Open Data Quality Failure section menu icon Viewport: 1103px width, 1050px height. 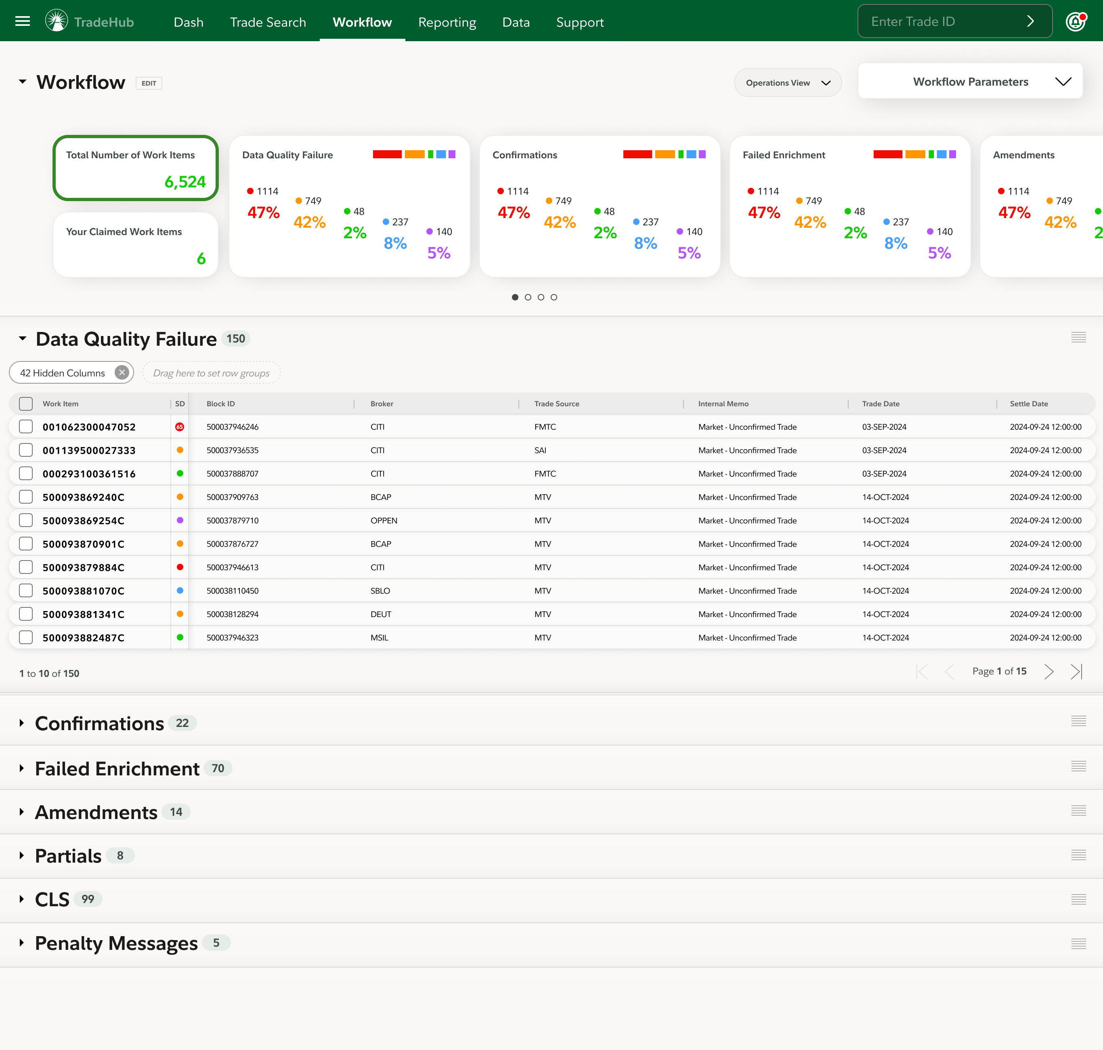point(1078,338)
